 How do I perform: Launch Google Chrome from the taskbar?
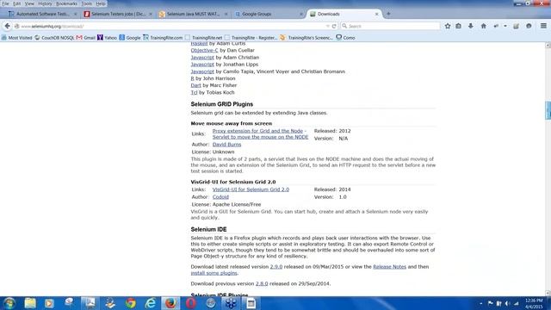pos(131,303)
